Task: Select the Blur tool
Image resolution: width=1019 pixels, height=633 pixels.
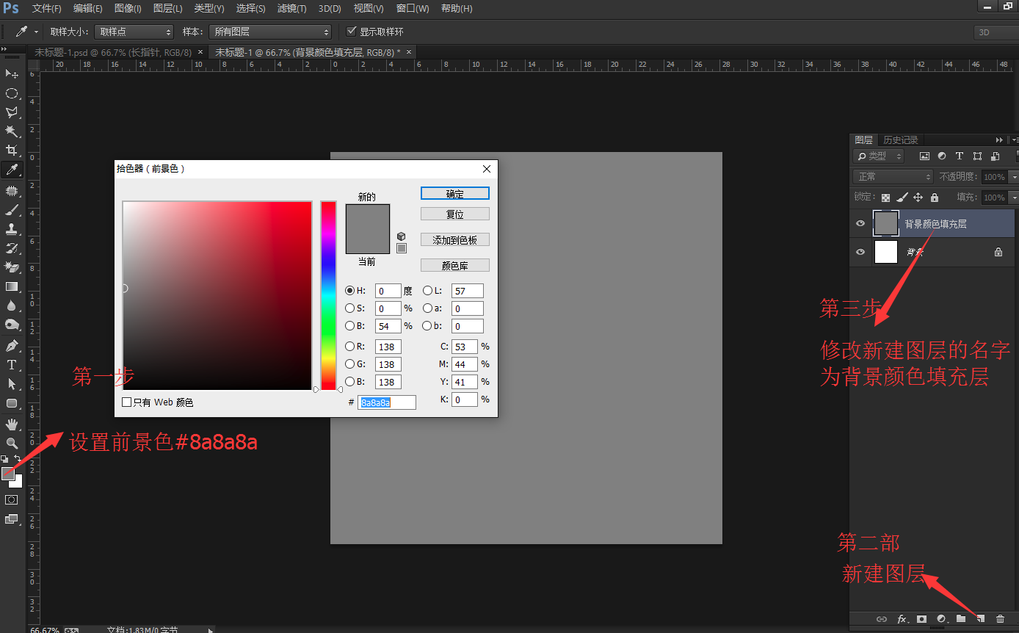Action: pos(12,305)
